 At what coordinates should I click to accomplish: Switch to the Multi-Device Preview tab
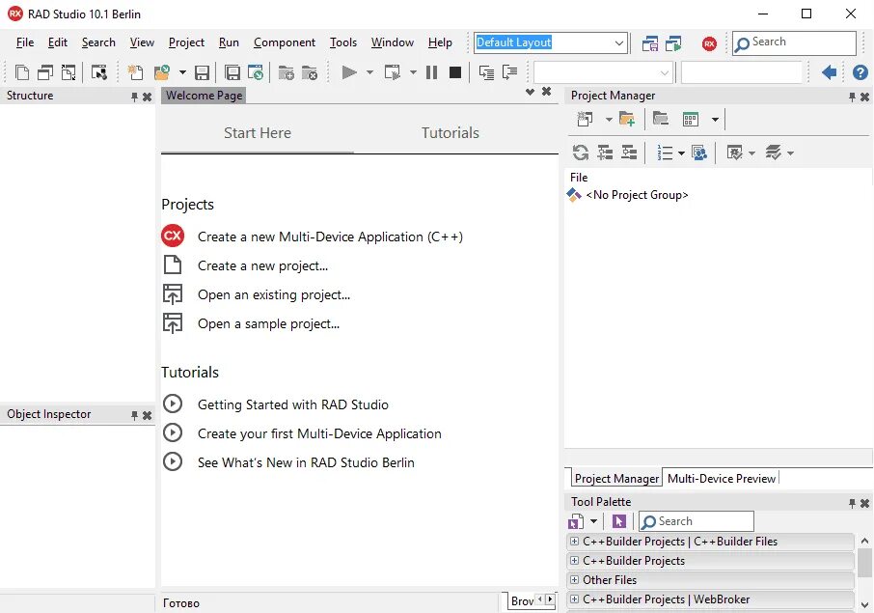point(722,479)
